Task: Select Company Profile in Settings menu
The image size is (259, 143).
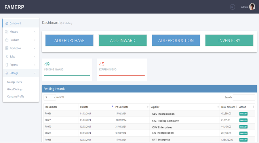Action: [16, 96]
